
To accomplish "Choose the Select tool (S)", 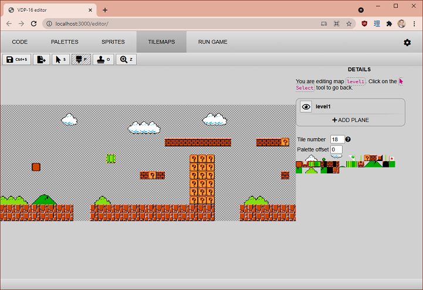I will tap(60, 60).
